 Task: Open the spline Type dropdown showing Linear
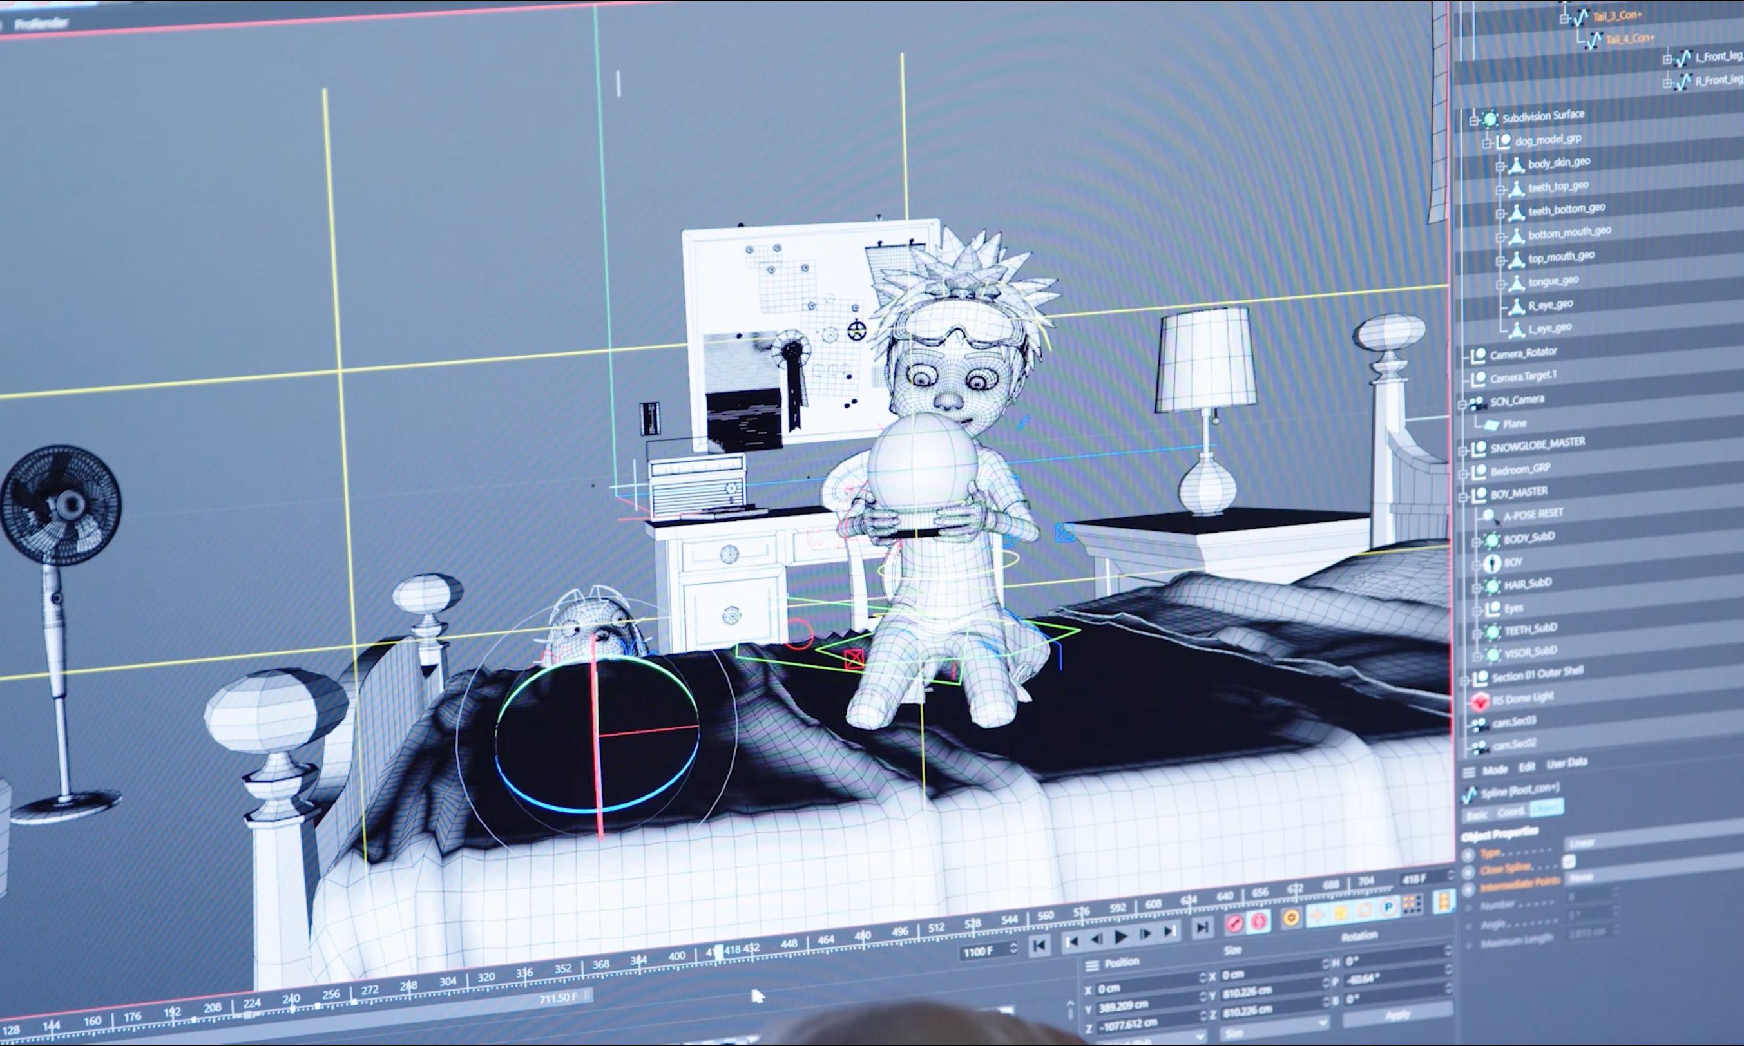click(x=1654, y=835)
